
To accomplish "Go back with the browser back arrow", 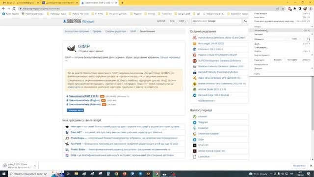I will (x=3, y=9).
